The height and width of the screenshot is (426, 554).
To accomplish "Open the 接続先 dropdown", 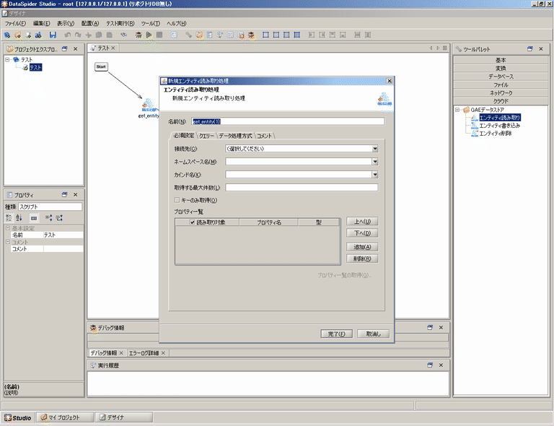I will tap(375, 149).
